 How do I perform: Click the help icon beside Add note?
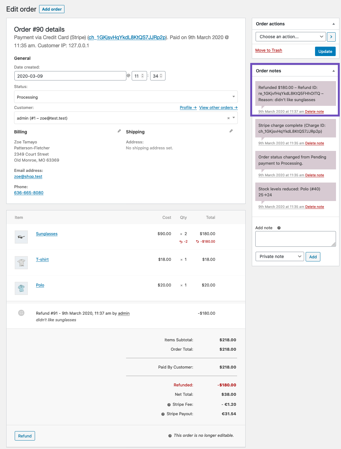coord(278,228)
